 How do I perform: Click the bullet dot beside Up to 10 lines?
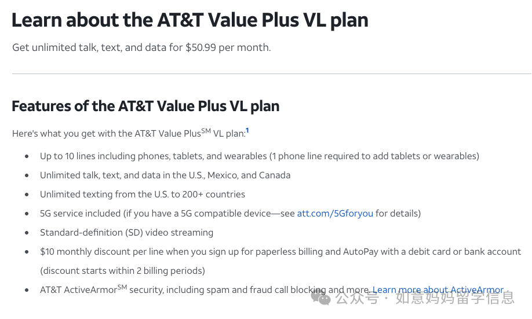pyautogui.click(x=27, y=156)
